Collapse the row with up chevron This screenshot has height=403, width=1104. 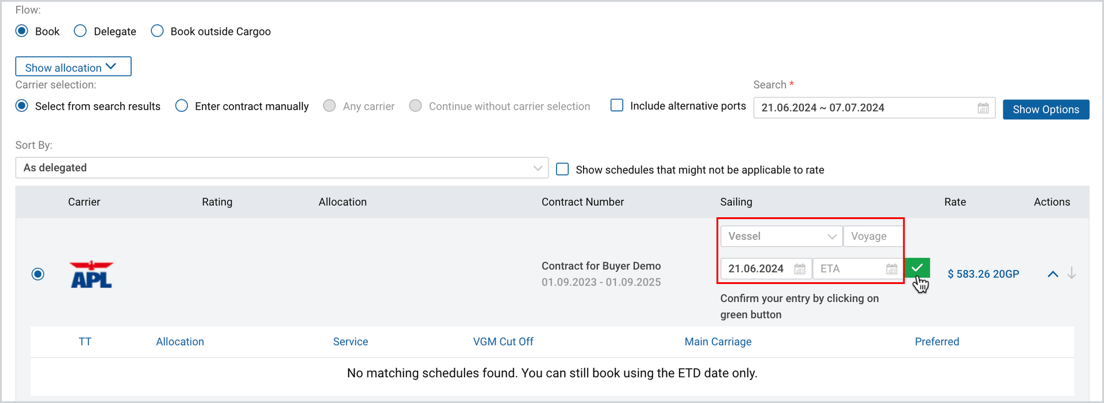tap(1053, 274)
